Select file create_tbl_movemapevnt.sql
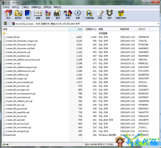 pos(20,94)
